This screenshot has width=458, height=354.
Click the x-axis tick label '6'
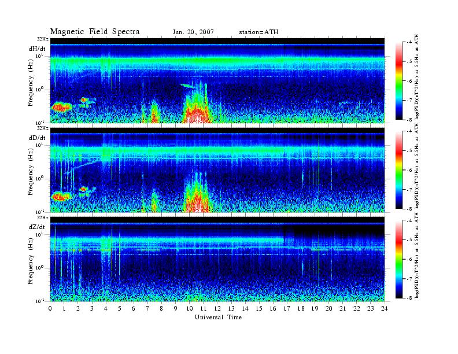click(134, 308)
